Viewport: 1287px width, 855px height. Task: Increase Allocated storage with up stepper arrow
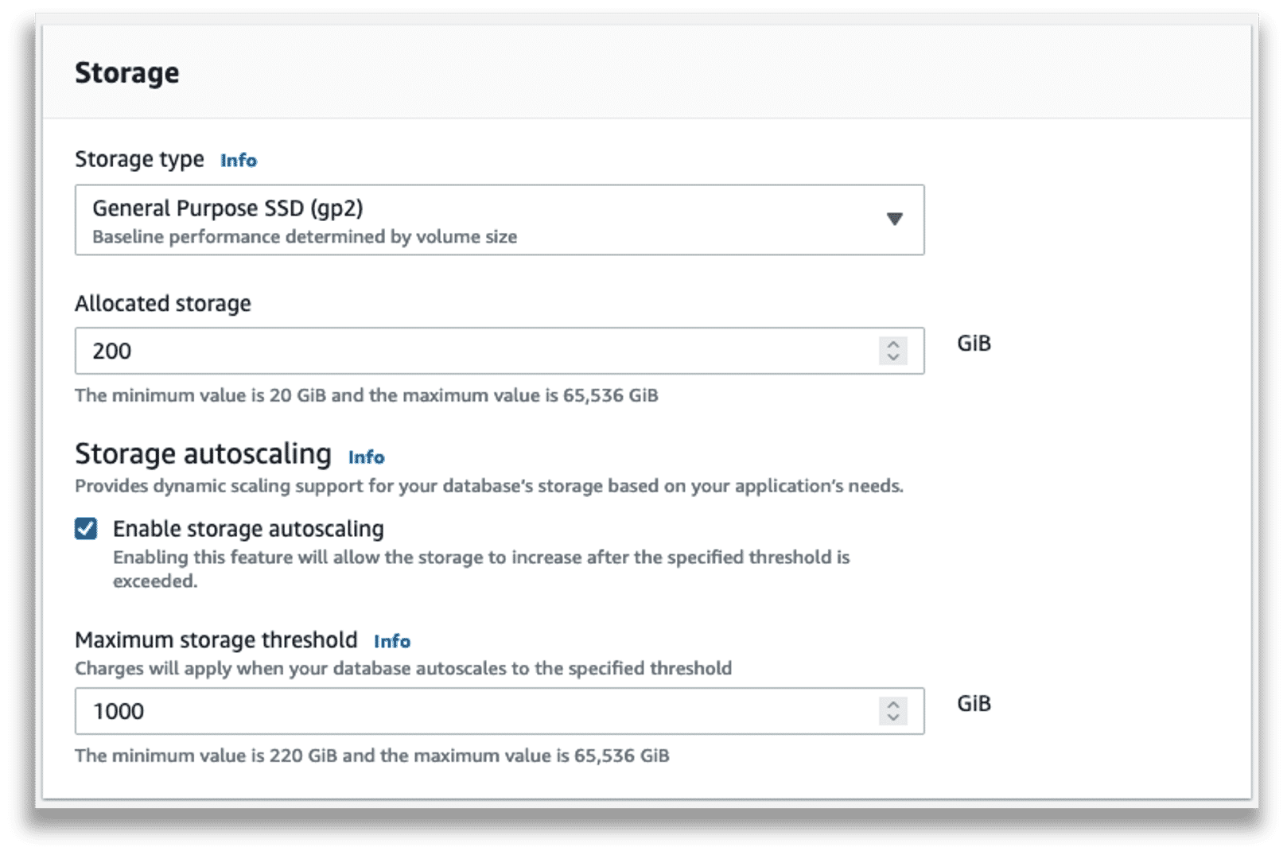893,344
